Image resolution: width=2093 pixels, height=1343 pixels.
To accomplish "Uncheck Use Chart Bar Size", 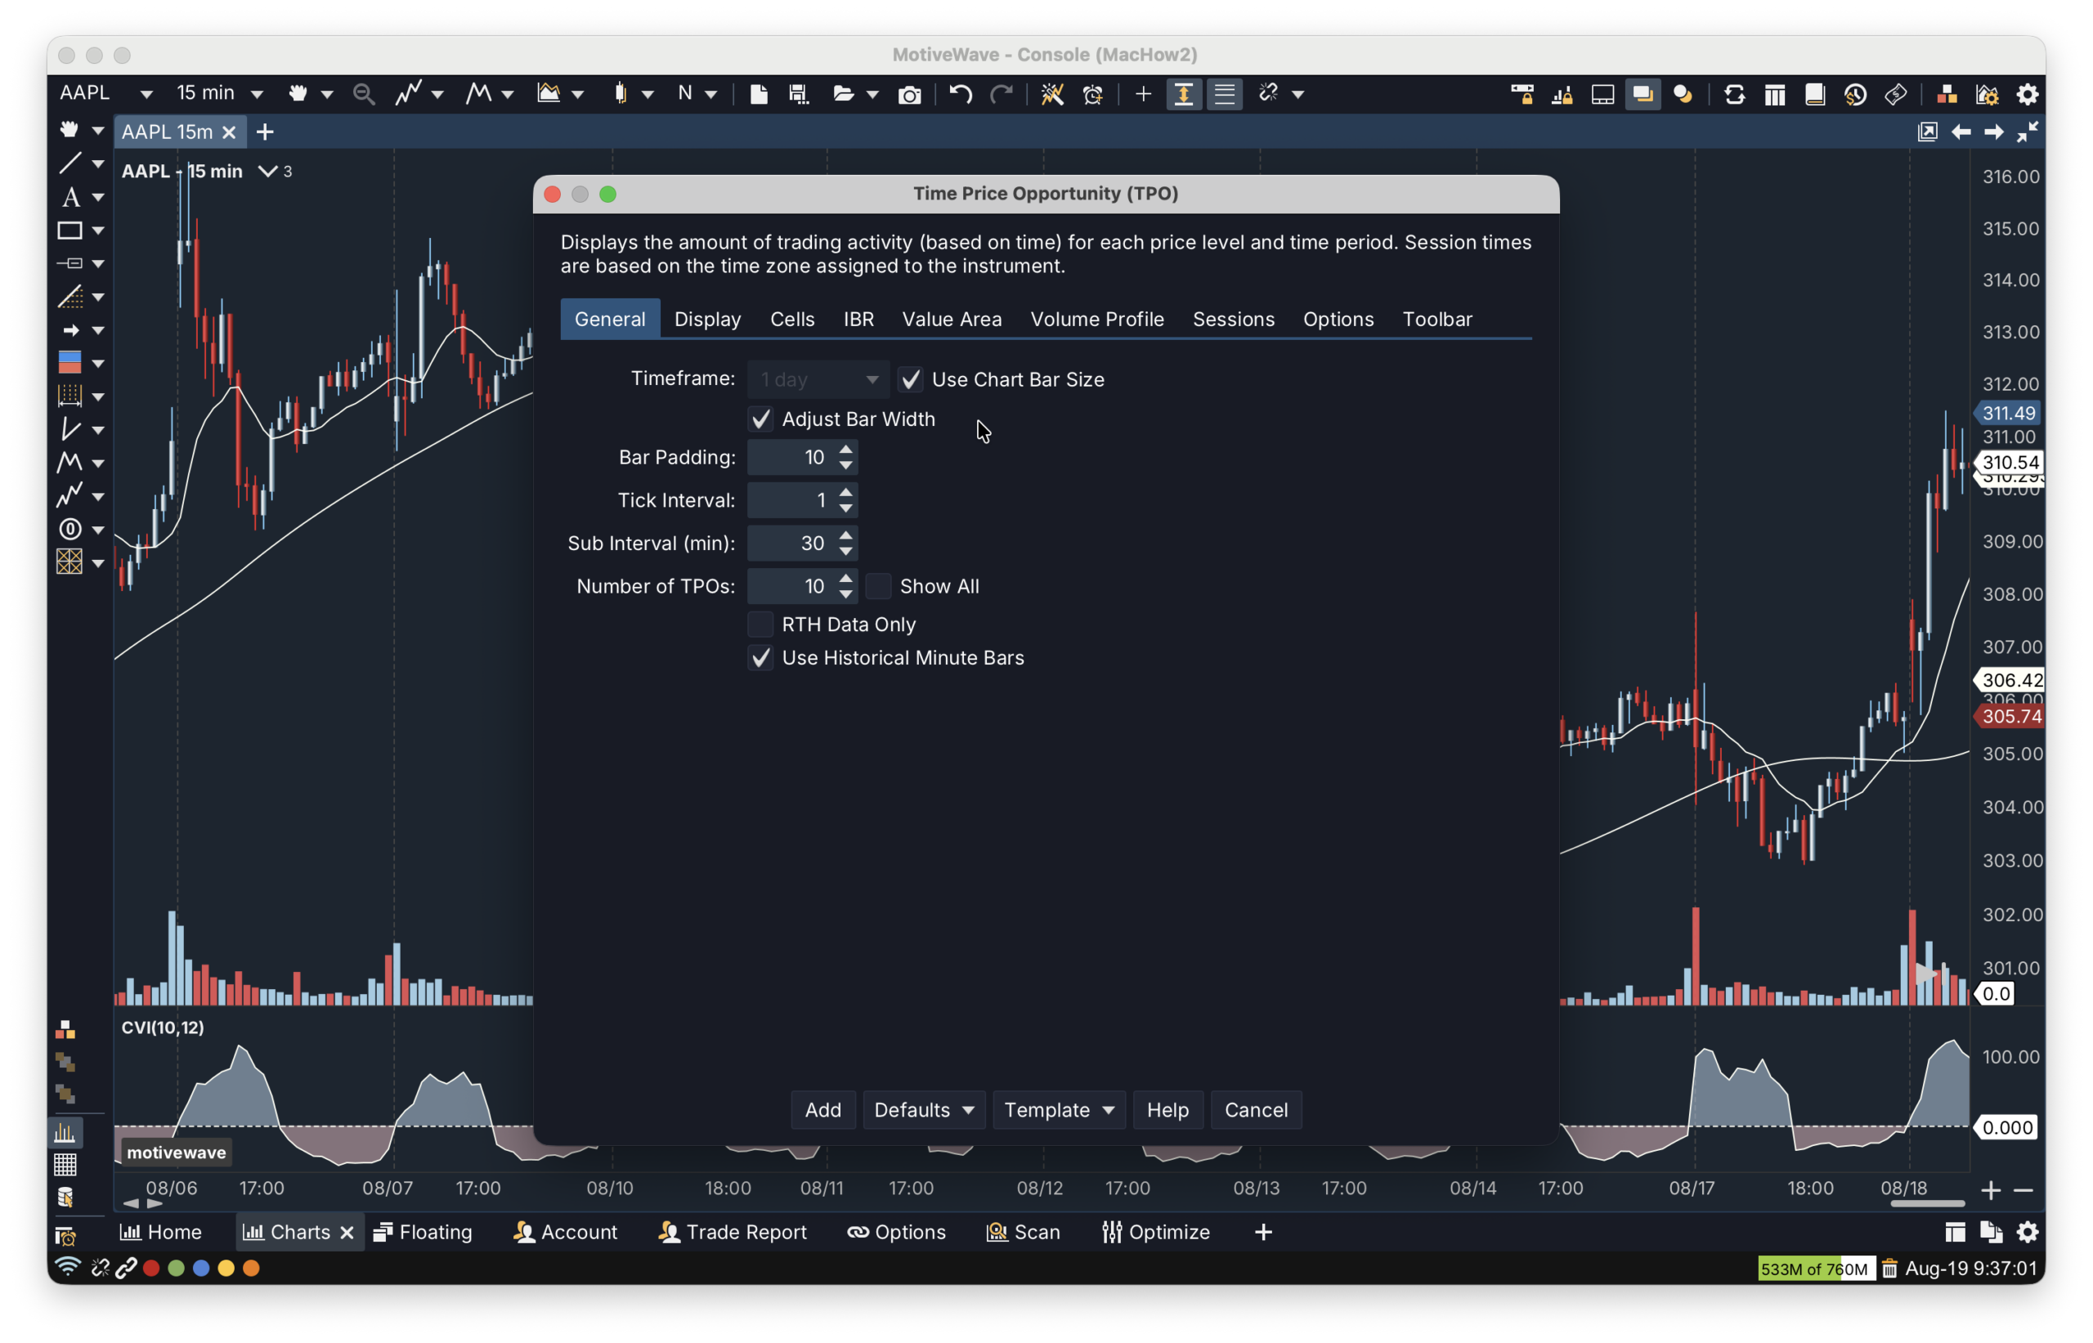I will tap(911, 379).
